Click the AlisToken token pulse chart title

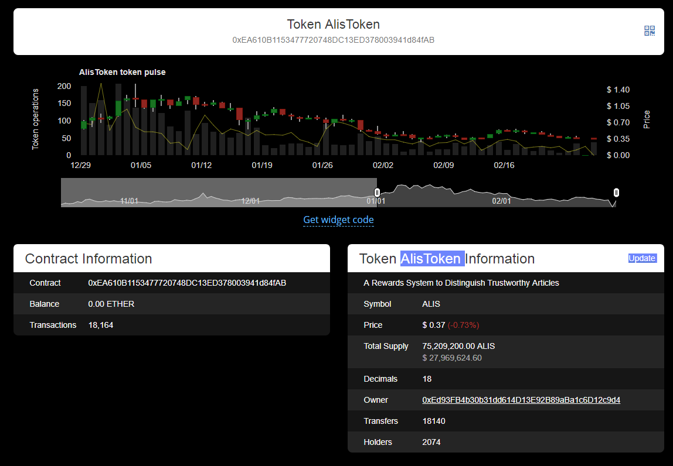(123, 72)
